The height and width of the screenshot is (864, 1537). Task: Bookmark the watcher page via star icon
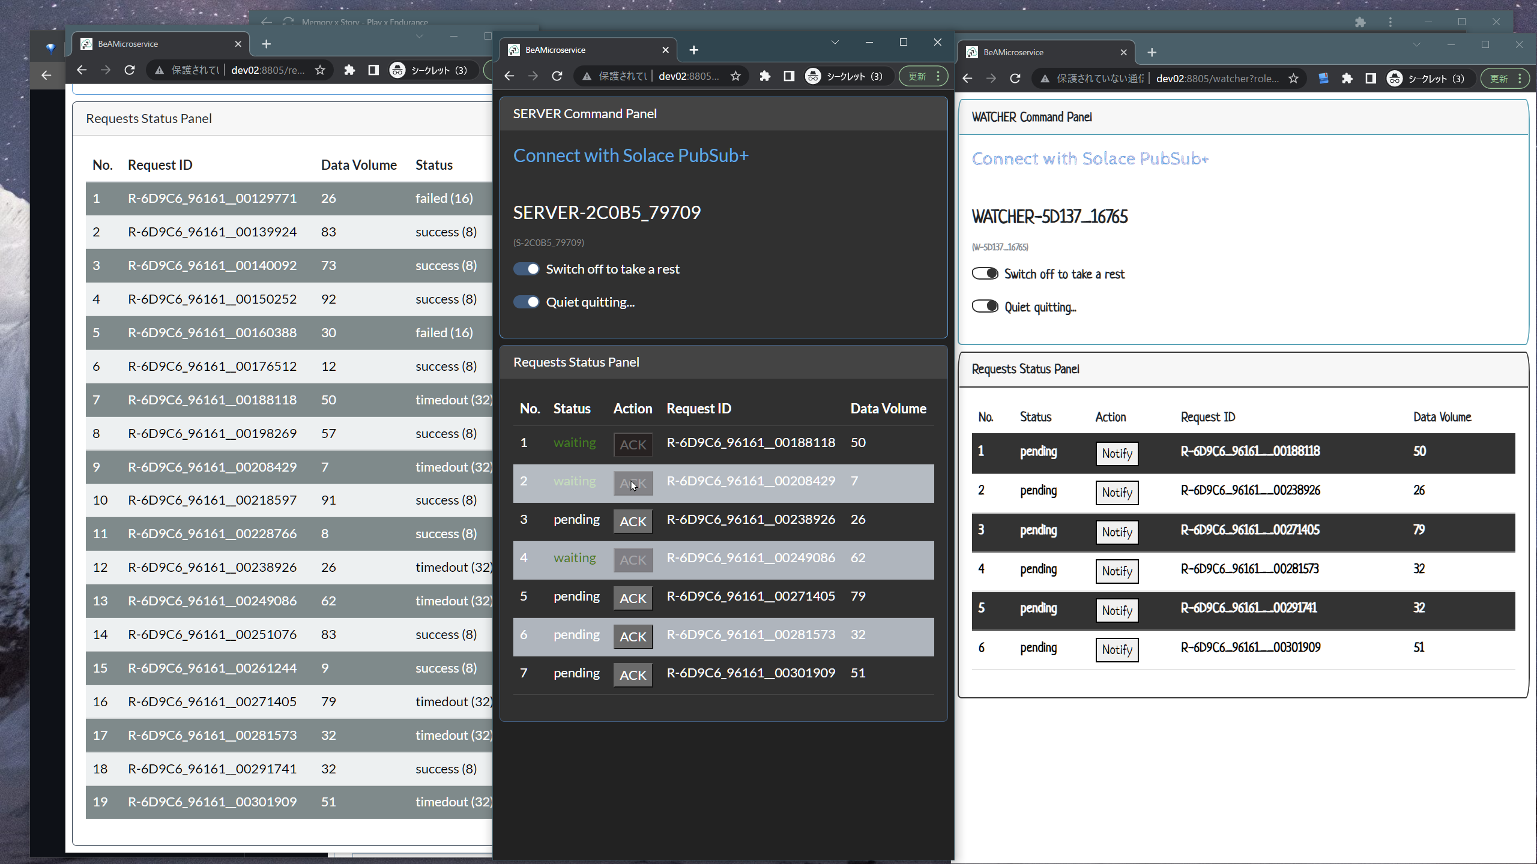coord(1294,79)
